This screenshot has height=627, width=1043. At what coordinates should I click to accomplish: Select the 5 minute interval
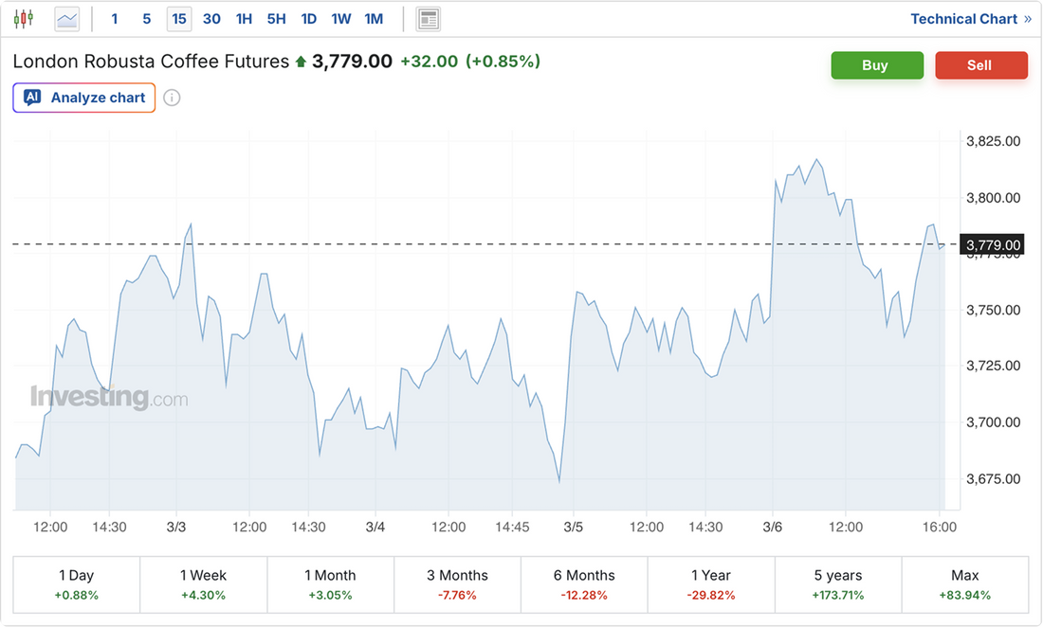tap(146, 19)
